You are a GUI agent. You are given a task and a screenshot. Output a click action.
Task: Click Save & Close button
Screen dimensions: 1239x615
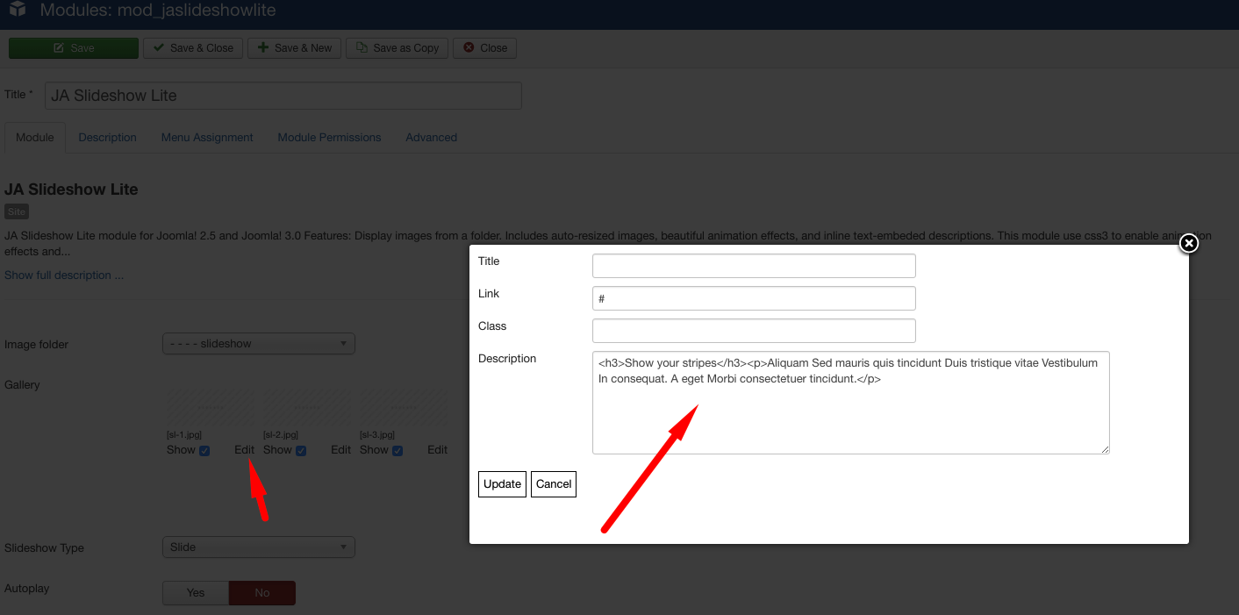[x=193, y=48]
